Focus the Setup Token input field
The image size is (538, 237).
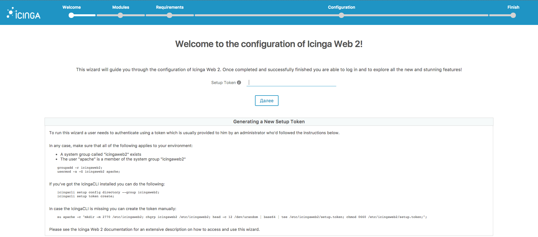(291, 83)
